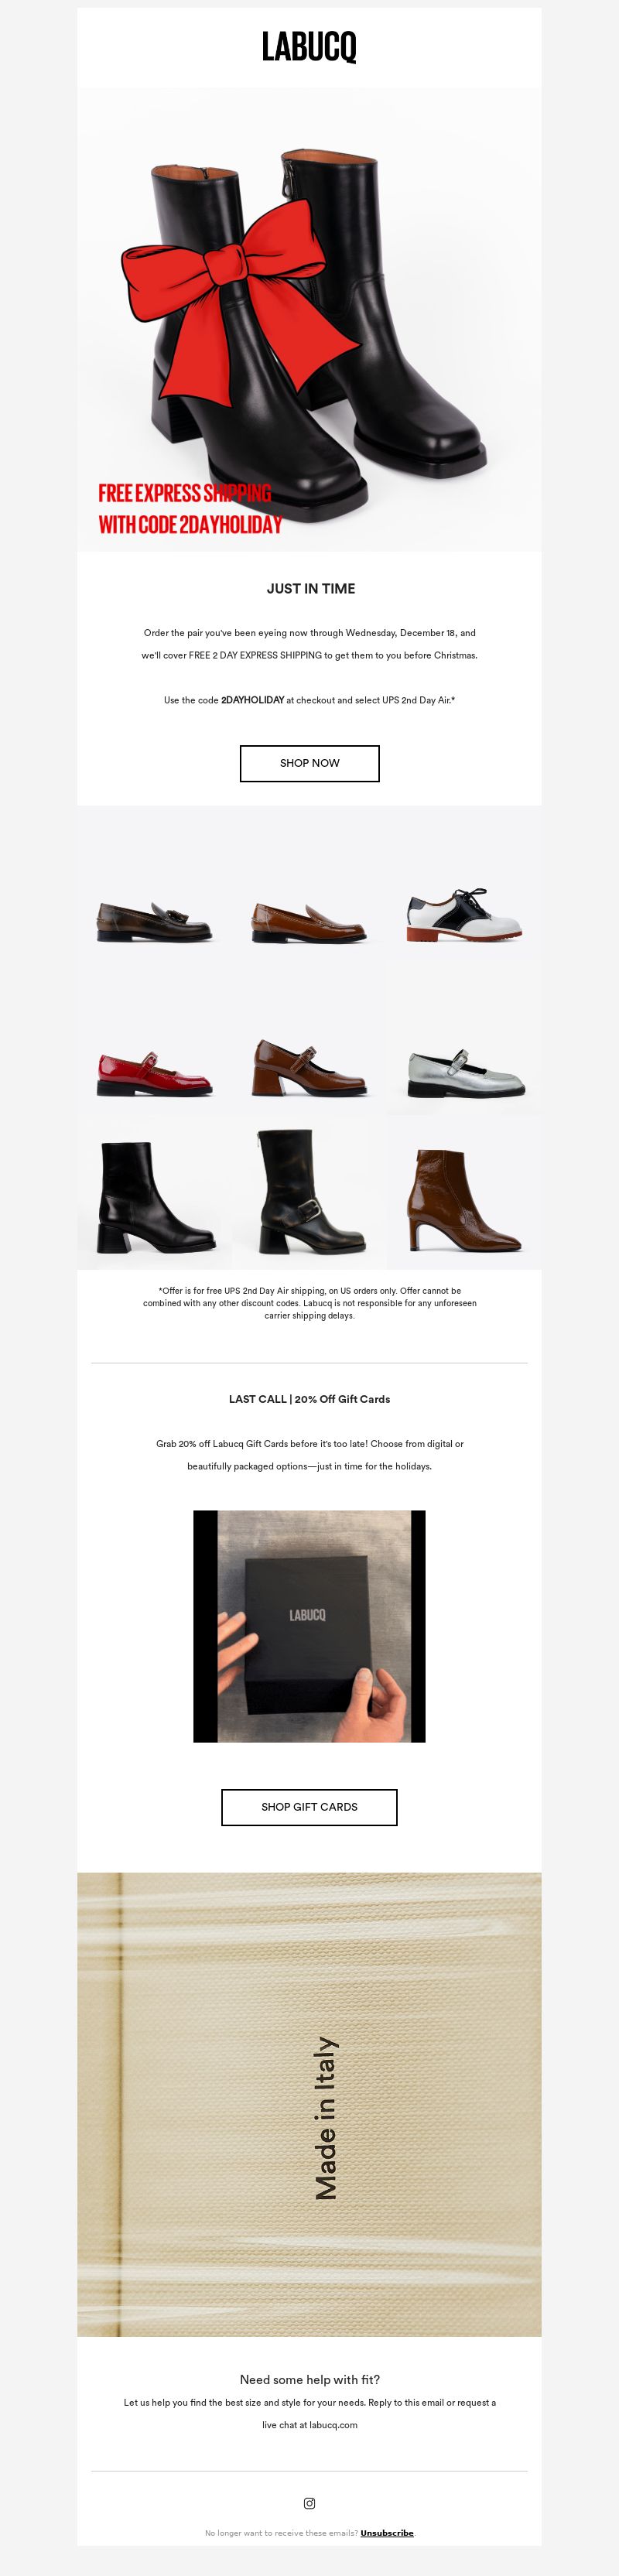Viewport: 619px width, 2576px height.
Task: Click the SHOP NOW button
Action: [x=309, y=763]
